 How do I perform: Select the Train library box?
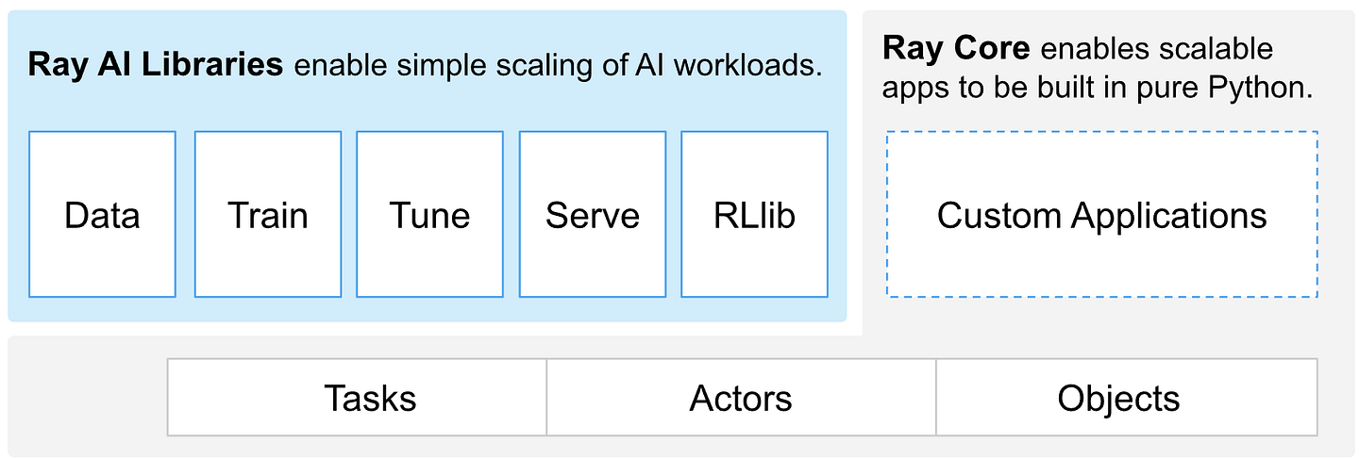pyautogui.click(x=268, y=215)
